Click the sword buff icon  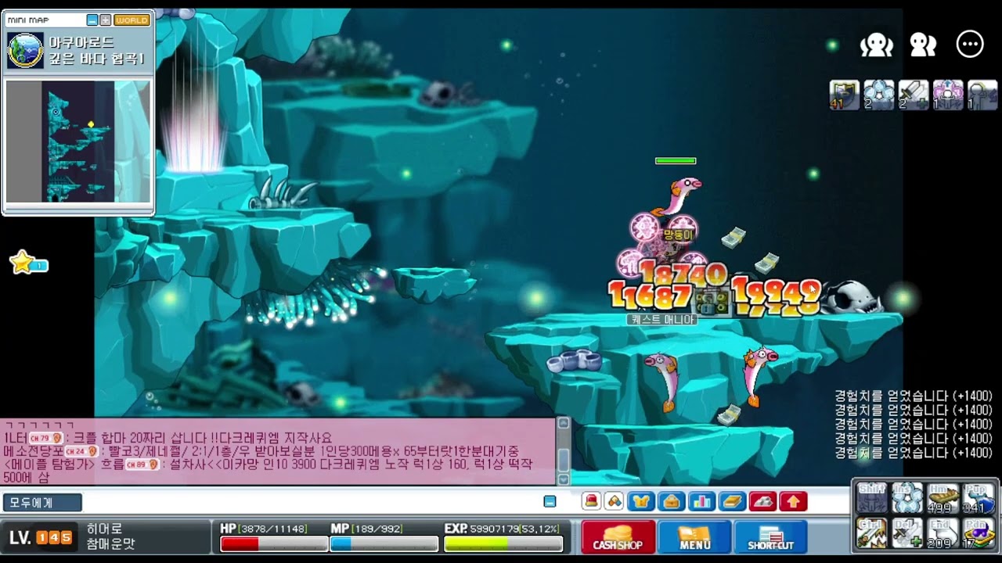click(x=914, y=95)
